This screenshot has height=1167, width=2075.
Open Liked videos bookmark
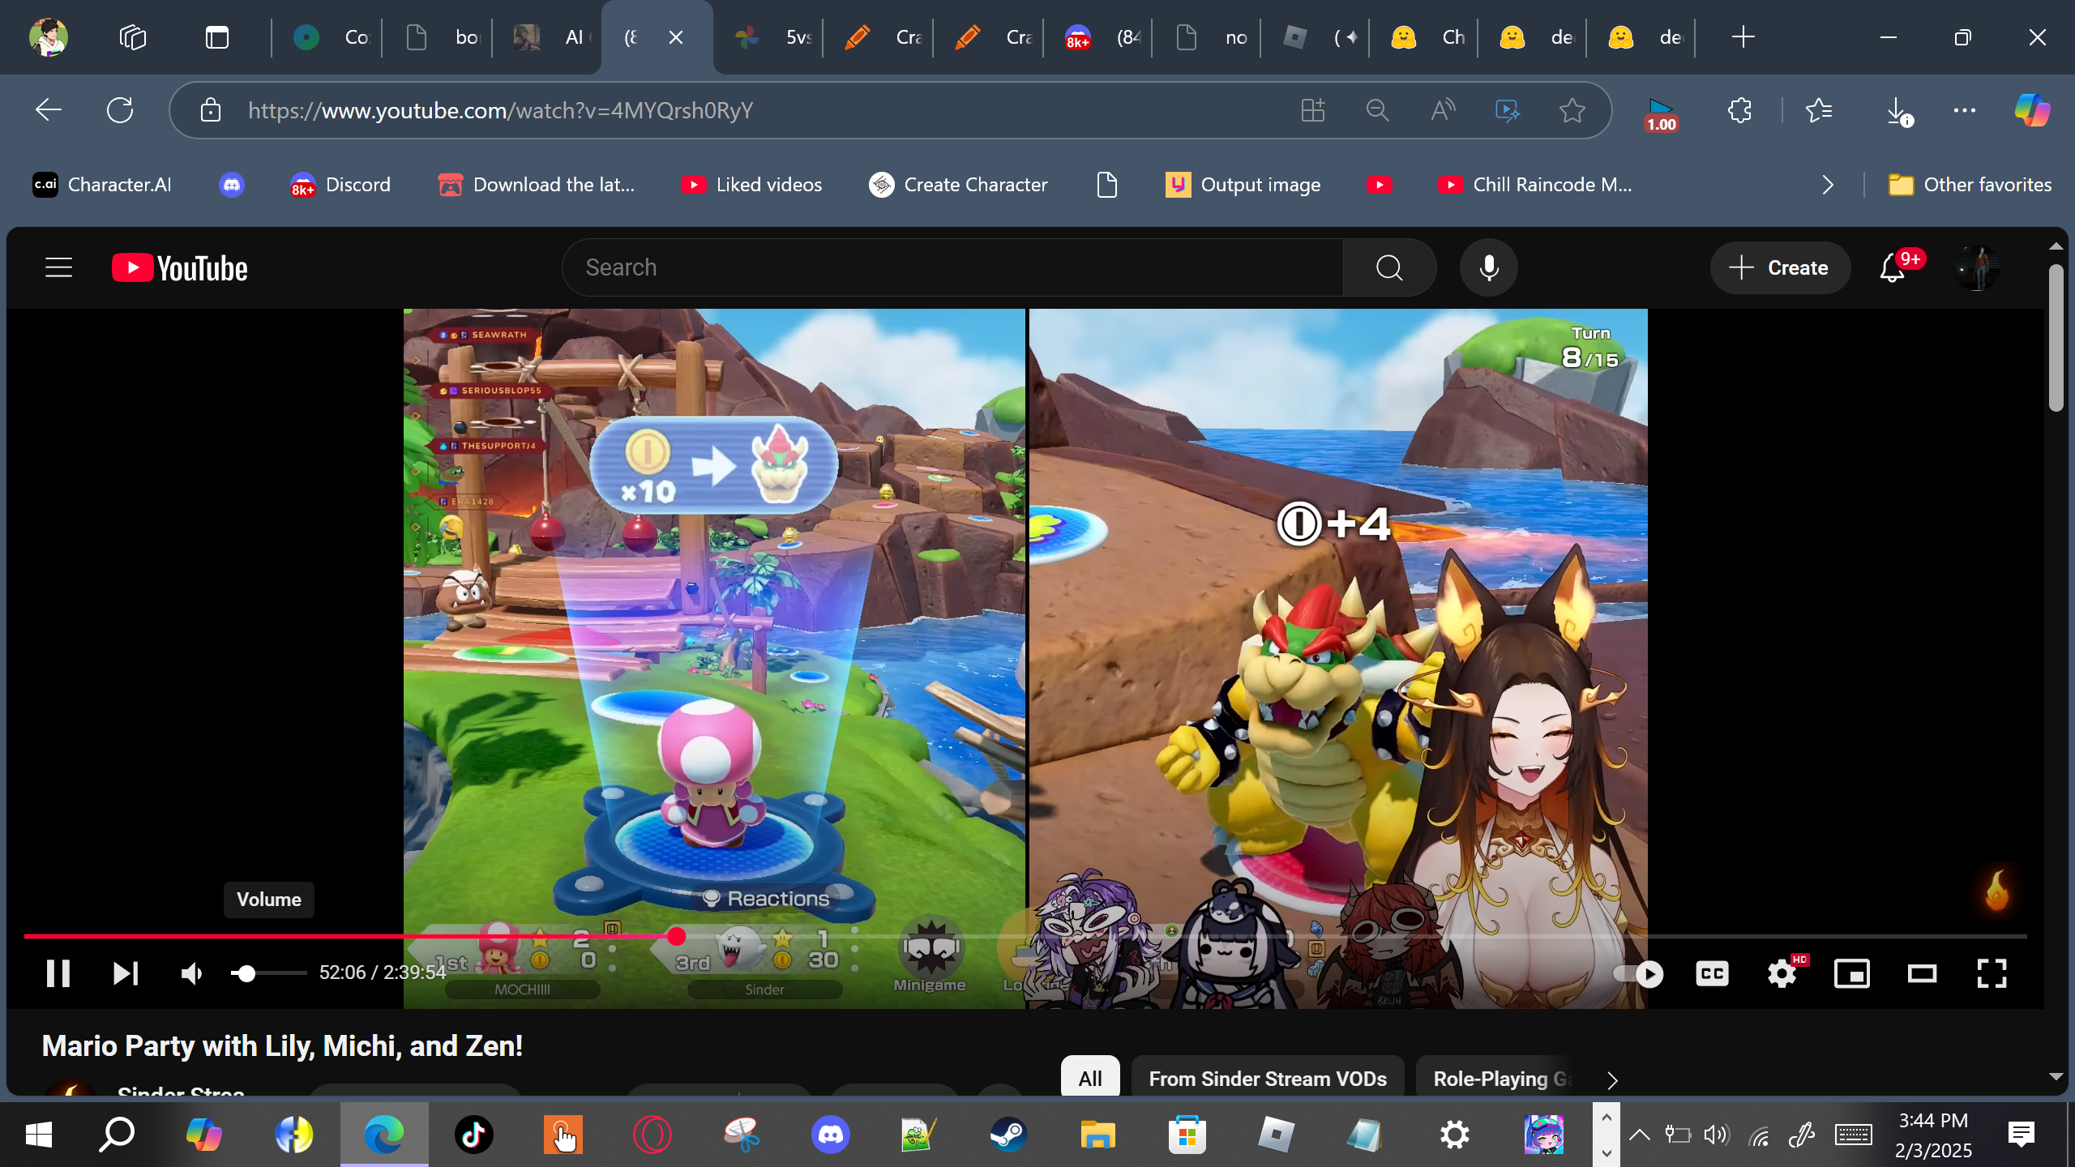coord(751,185)
